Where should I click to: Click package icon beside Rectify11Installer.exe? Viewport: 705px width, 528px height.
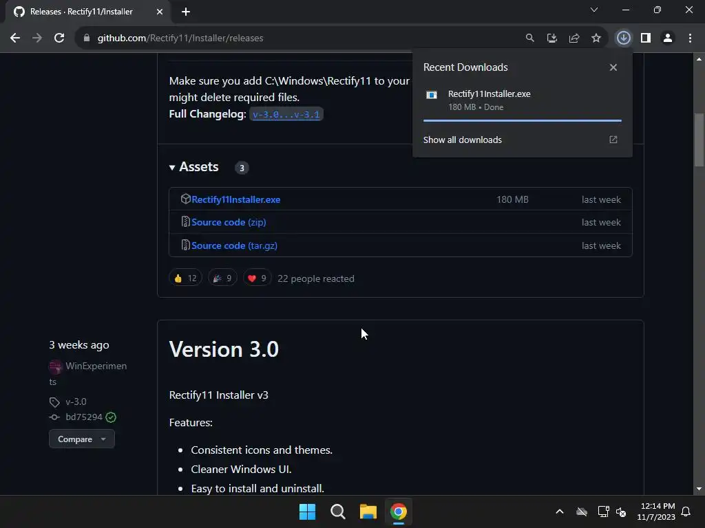coord(185,199)
